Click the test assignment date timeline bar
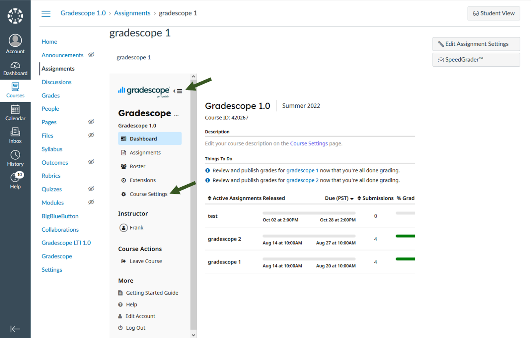The image size is (531, 338). pyautogui.click(x=309, y=213)
